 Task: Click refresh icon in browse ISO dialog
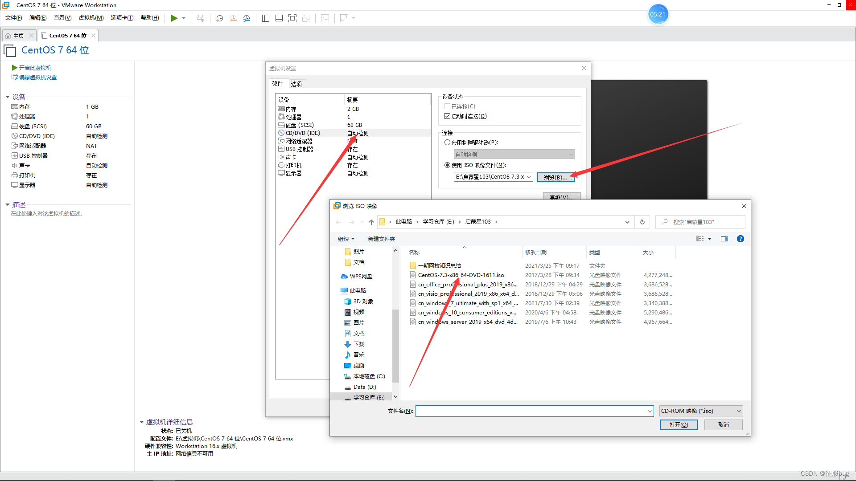[x=642, y=222]
